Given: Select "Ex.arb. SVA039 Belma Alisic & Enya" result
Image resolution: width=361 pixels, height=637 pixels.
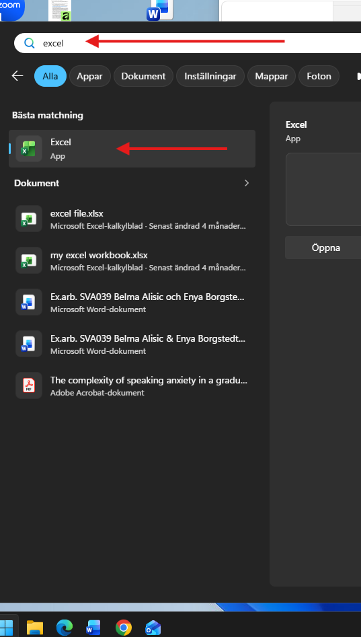Looking at the screenshot, I should pyautogui.click(x=148, y=339).
